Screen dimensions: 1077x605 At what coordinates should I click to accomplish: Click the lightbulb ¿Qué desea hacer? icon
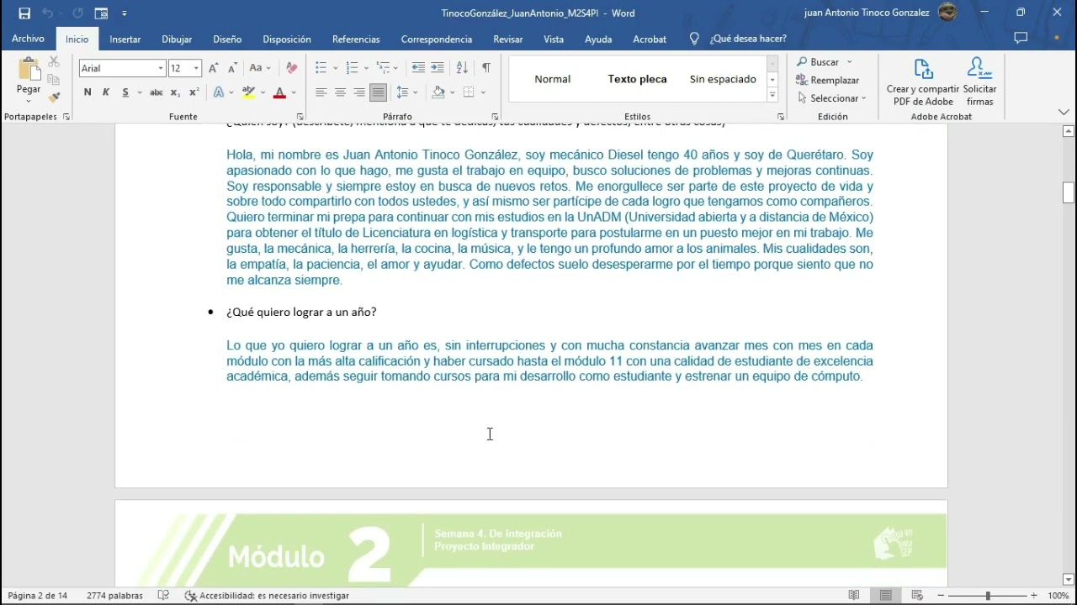(x=694, y=39)
